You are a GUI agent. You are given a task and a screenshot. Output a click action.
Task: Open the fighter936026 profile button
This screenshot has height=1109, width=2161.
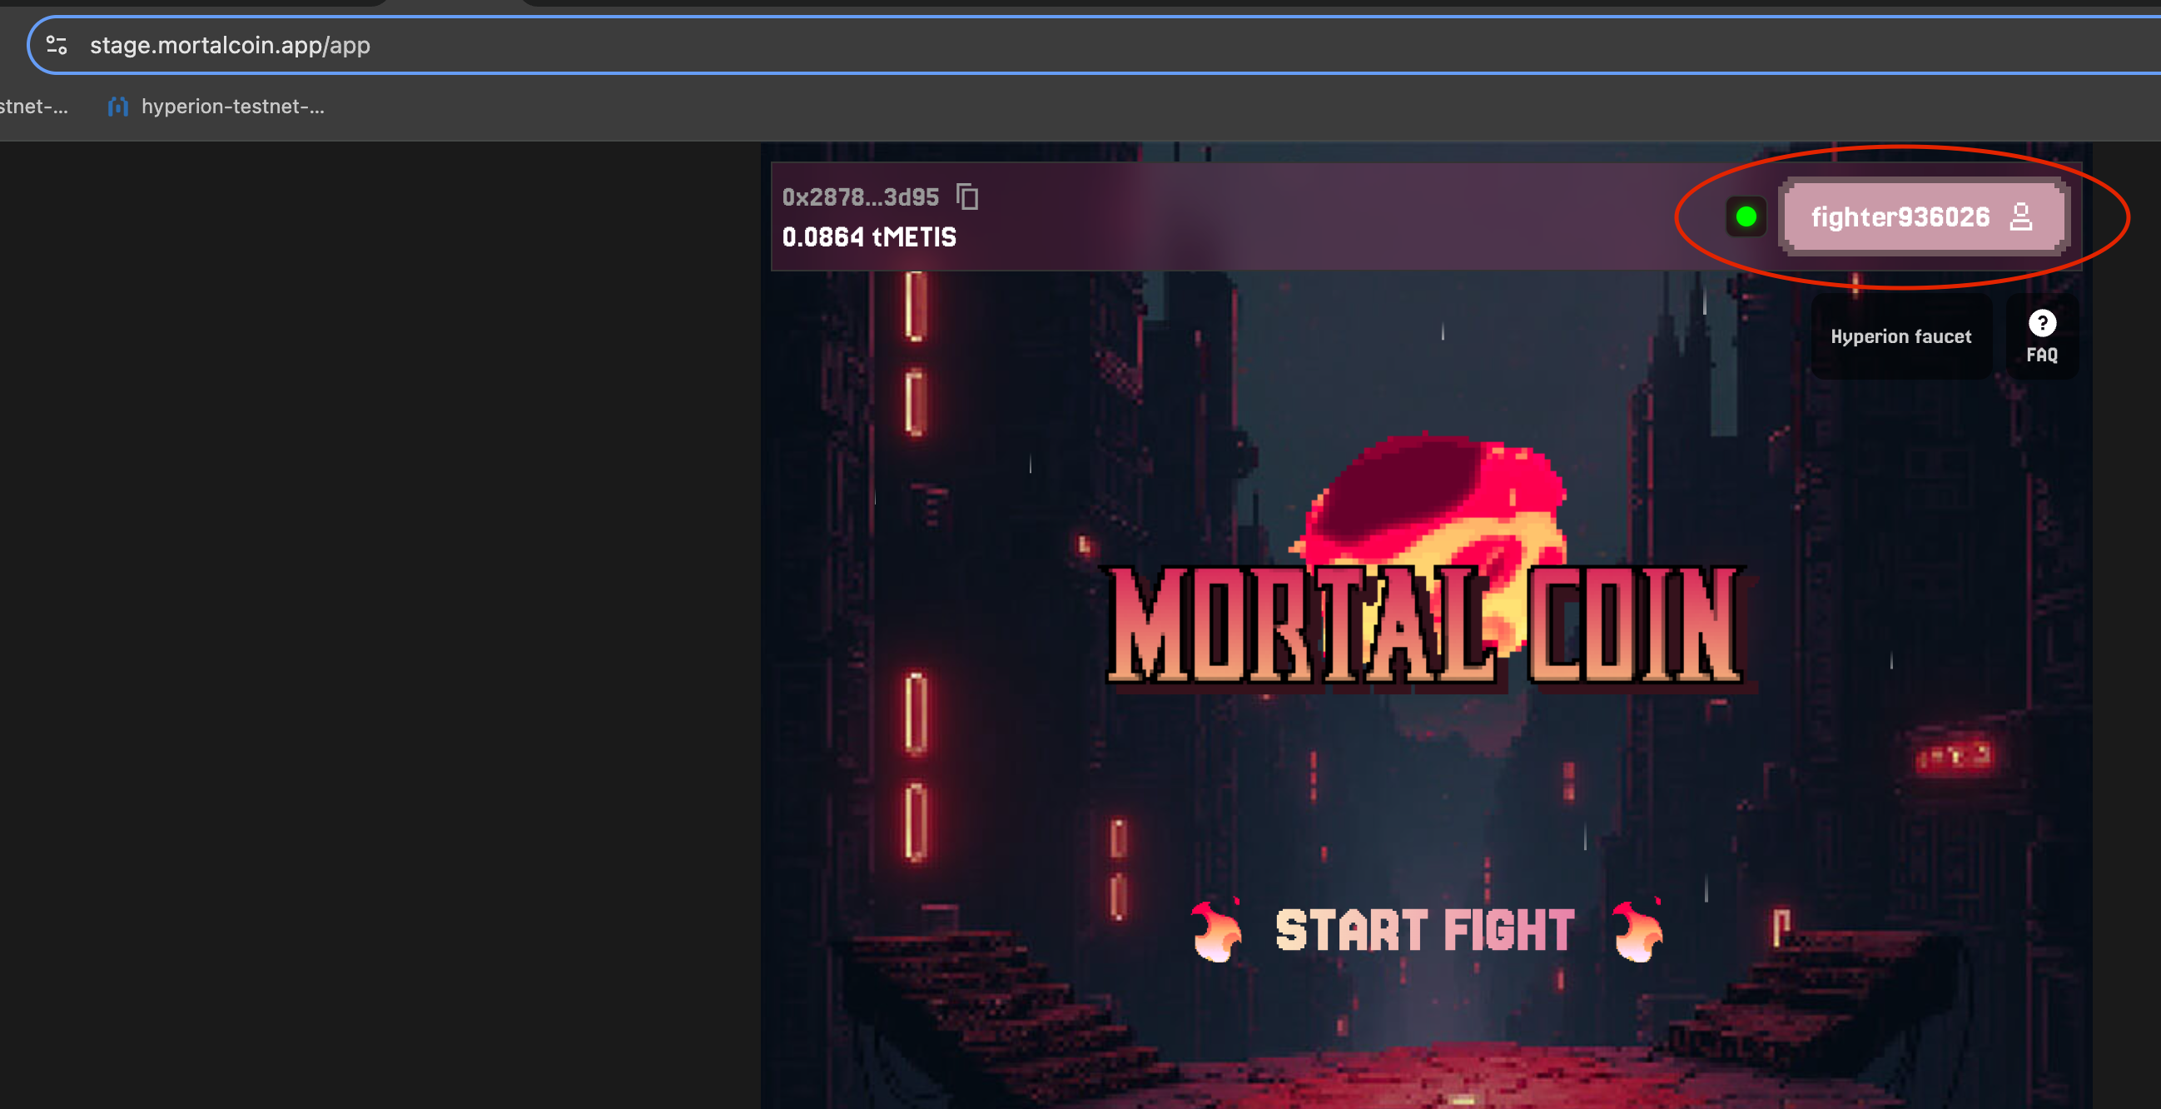tap(1924, 217)
